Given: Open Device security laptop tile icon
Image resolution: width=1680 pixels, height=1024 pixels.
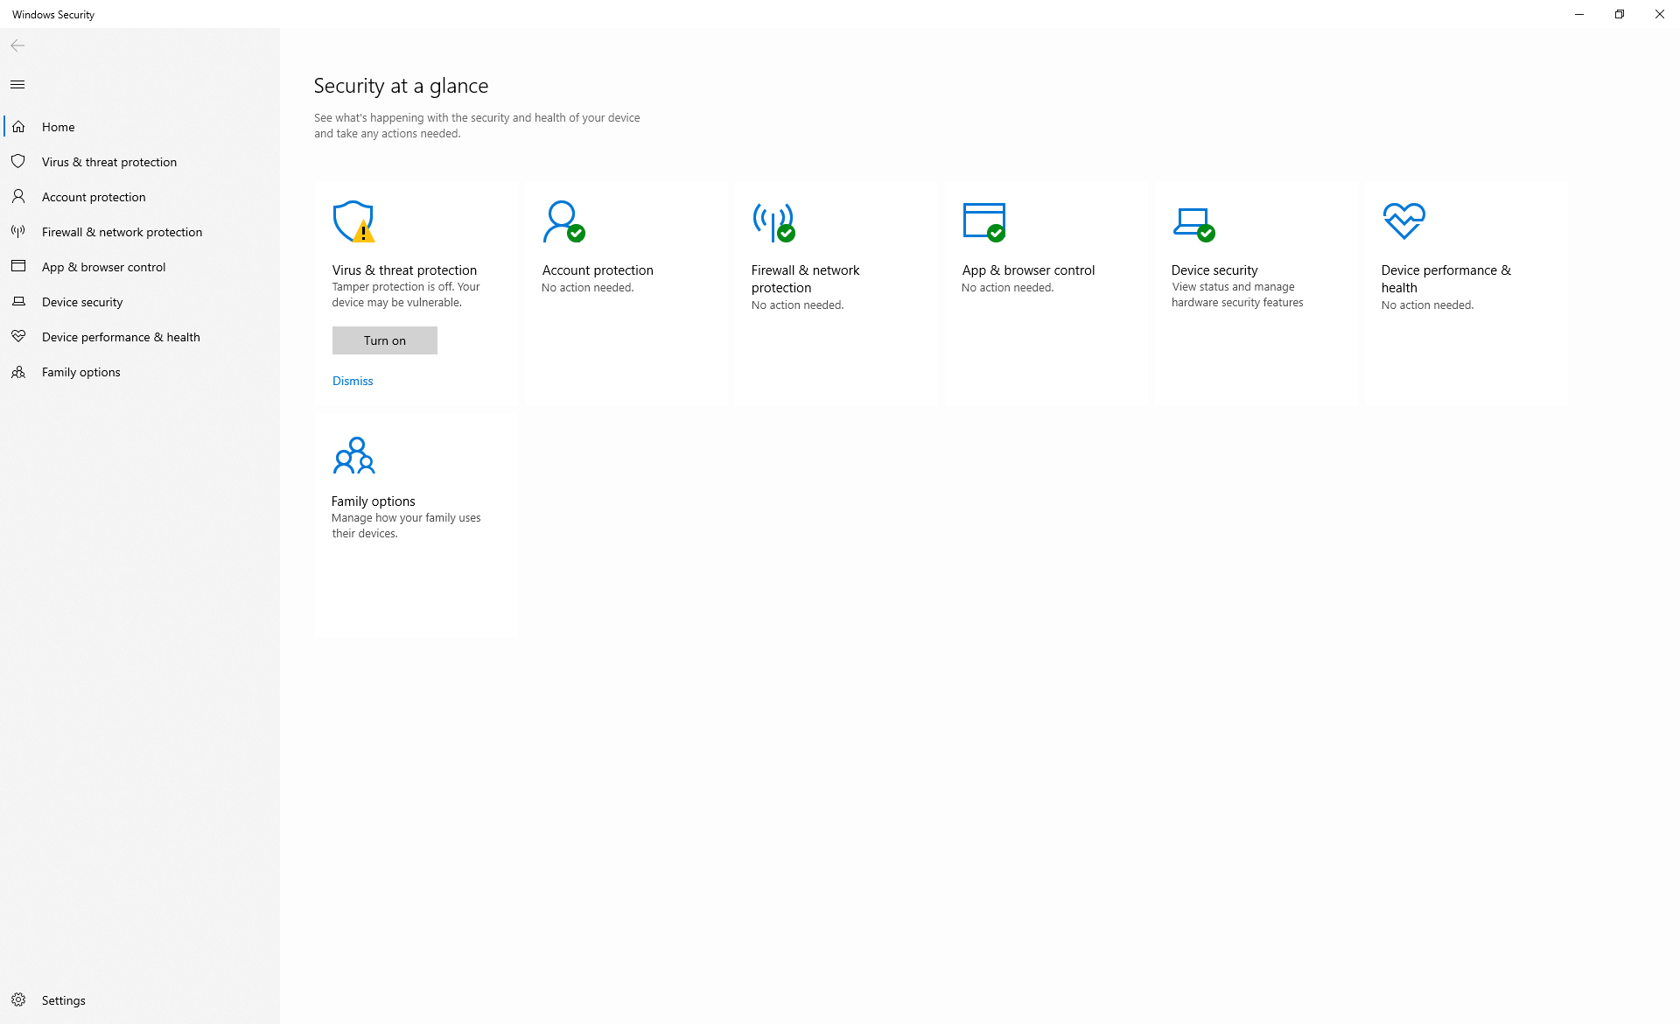Looking at the screenshot, I should click(1194, 224).
